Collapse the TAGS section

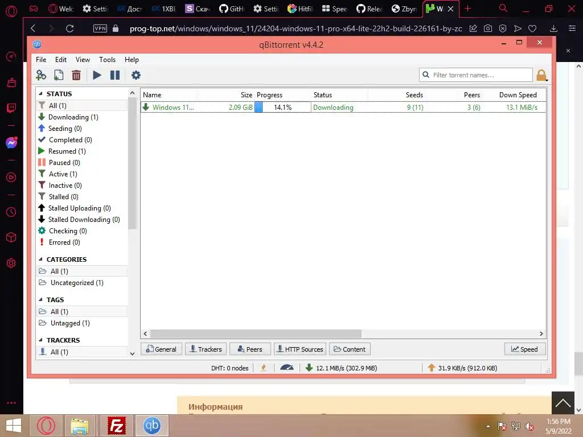41,300
